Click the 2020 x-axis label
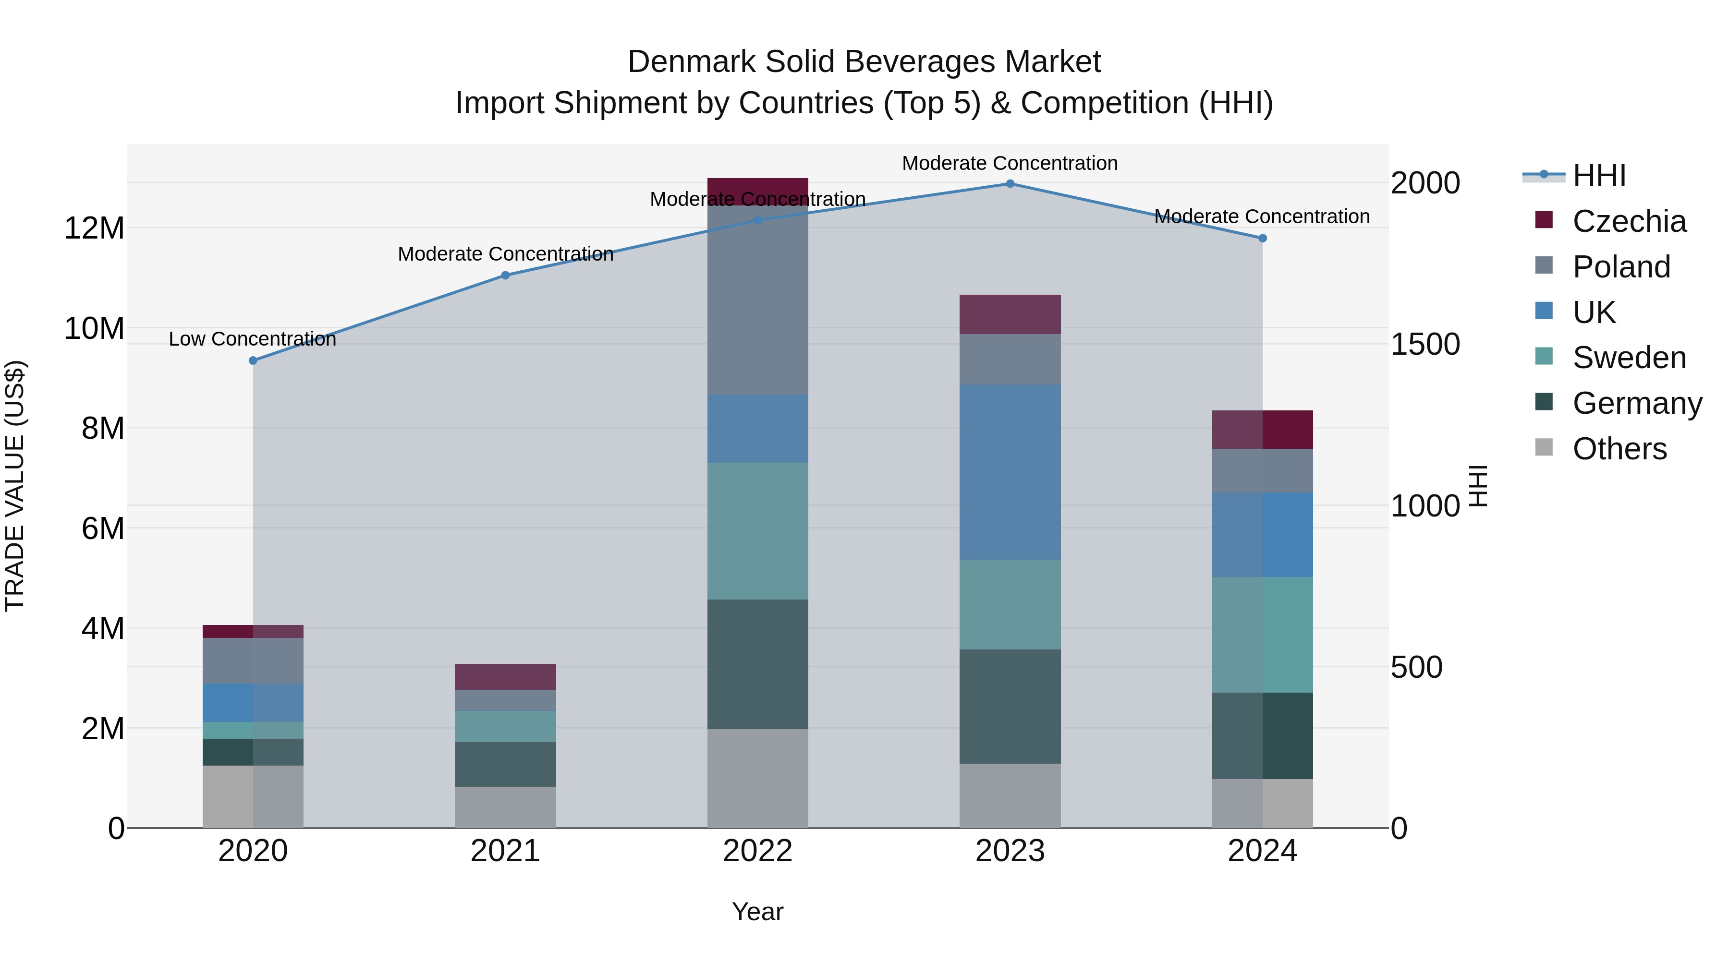 tap(253, 851)
